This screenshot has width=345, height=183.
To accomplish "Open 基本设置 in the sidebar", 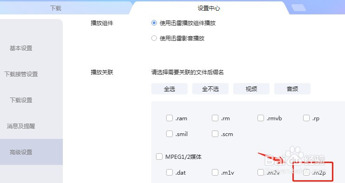I will point(21,48).
